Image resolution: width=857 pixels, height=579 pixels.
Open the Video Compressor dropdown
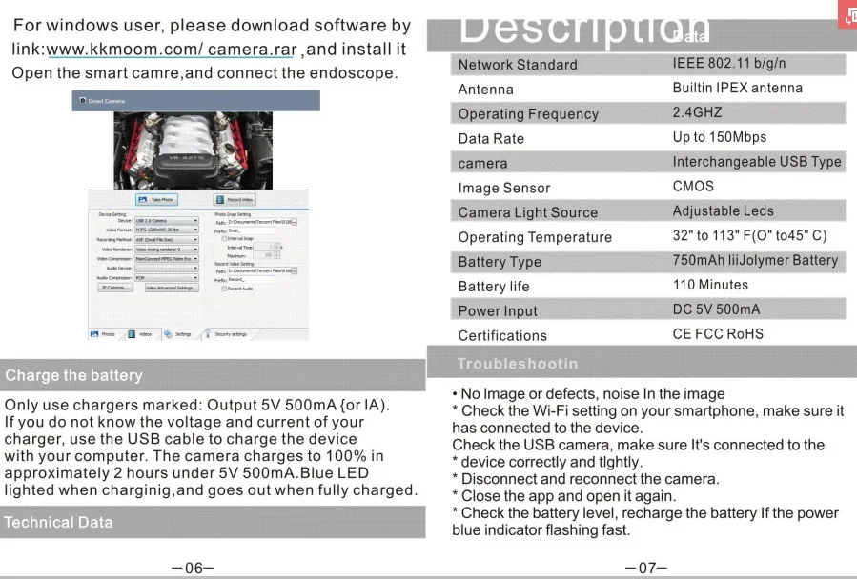click(x=167, y=259)
